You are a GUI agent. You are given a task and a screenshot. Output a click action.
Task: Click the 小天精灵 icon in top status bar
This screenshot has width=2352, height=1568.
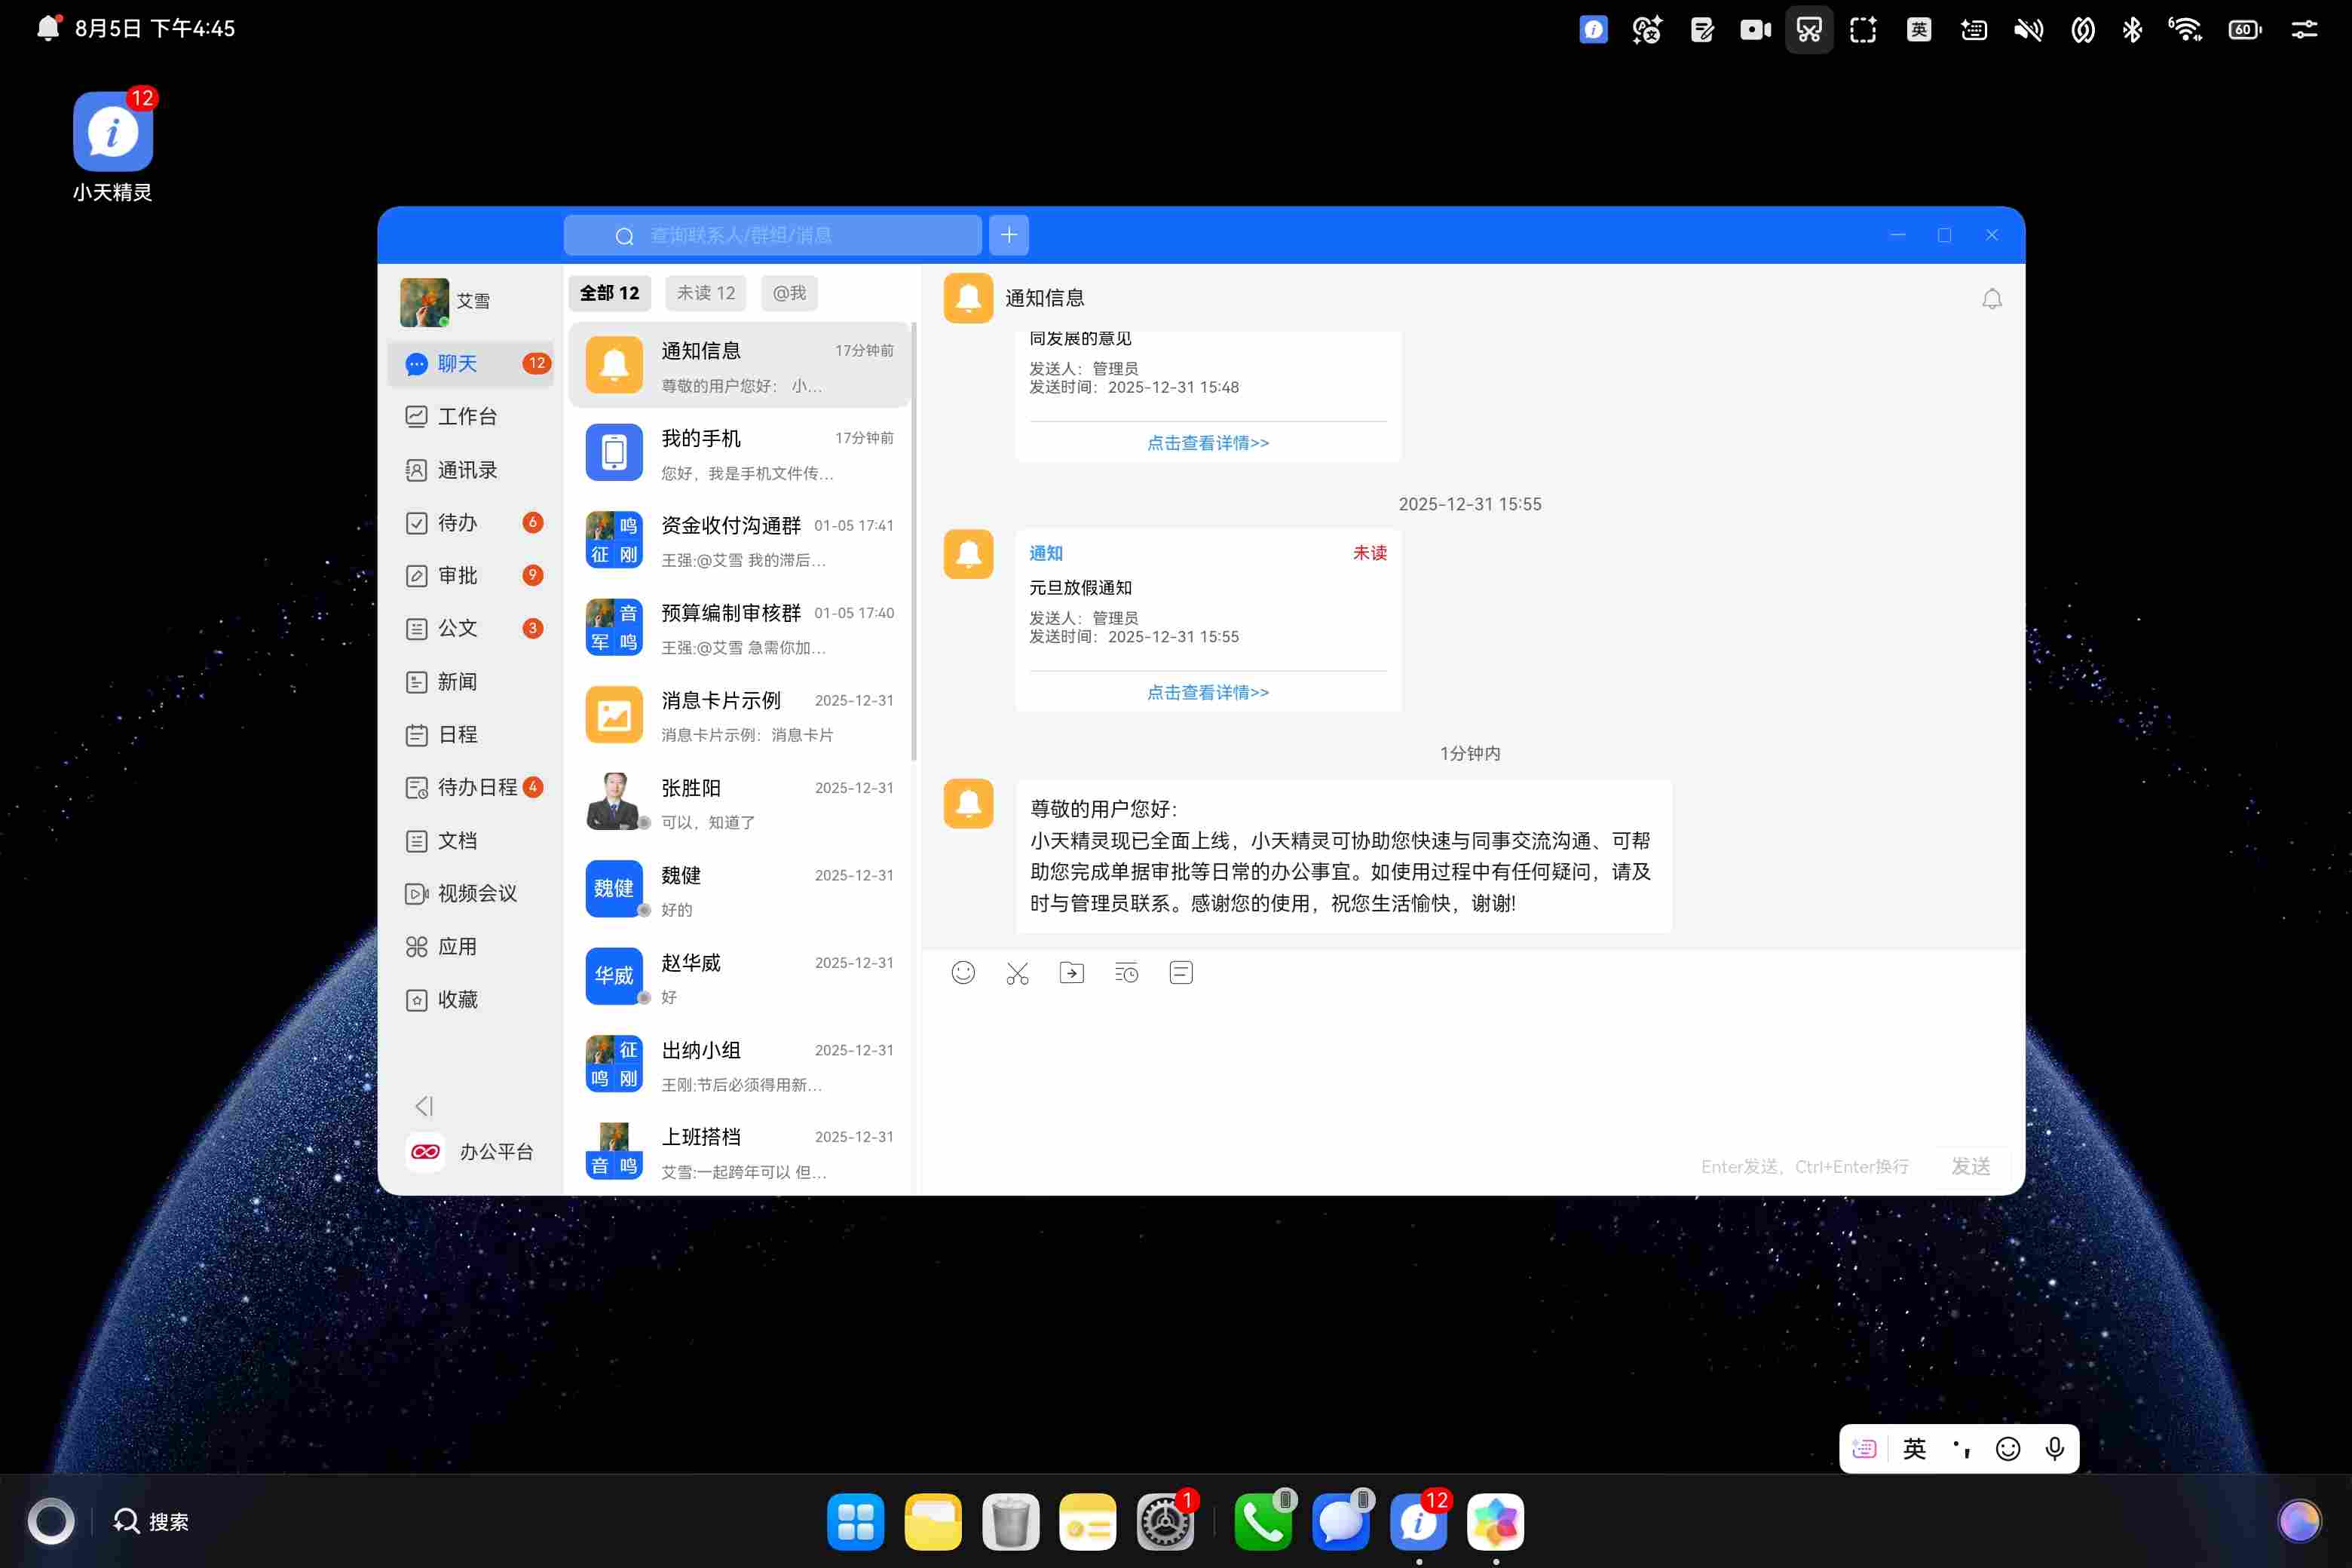tap(1593, 29)
